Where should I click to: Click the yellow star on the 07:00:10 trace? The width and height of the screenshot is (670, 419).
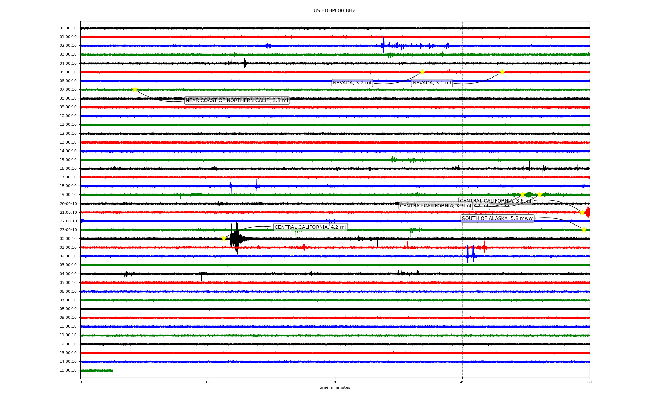(x=135, y=90)
